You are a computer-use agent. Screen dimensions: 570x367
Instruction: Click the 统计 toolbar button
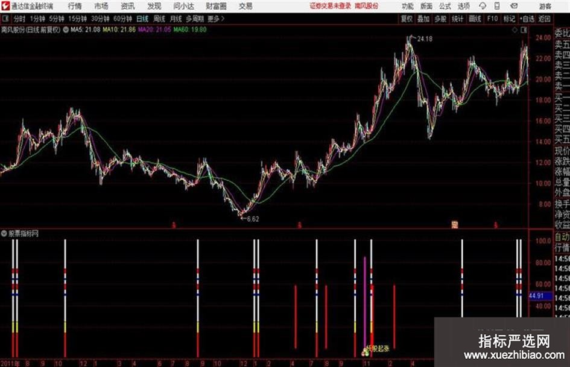(457, 19)
